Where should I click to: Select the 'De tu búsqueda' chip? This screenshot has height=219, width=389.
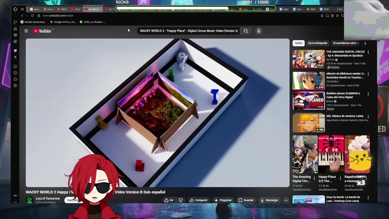pos(318,43)
